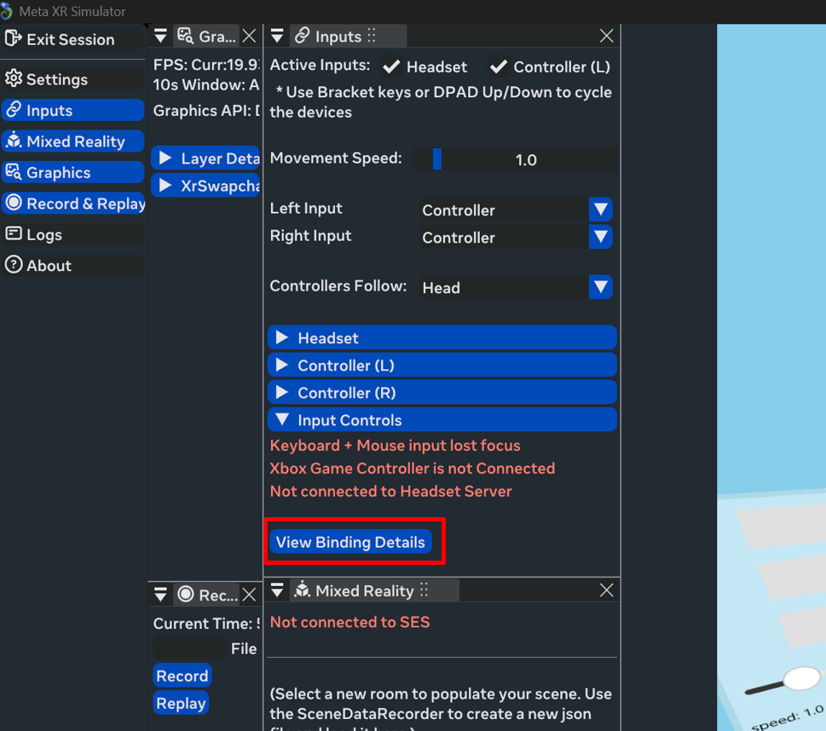Open the Controllers Follow dropdown
Viewport: 826px width, 731px height.
pyautogui.click(x=601, y=287)
